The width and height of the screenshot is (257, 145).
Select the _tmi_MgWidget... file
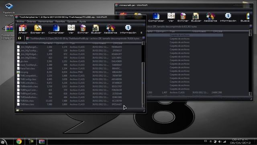(29, 54)
